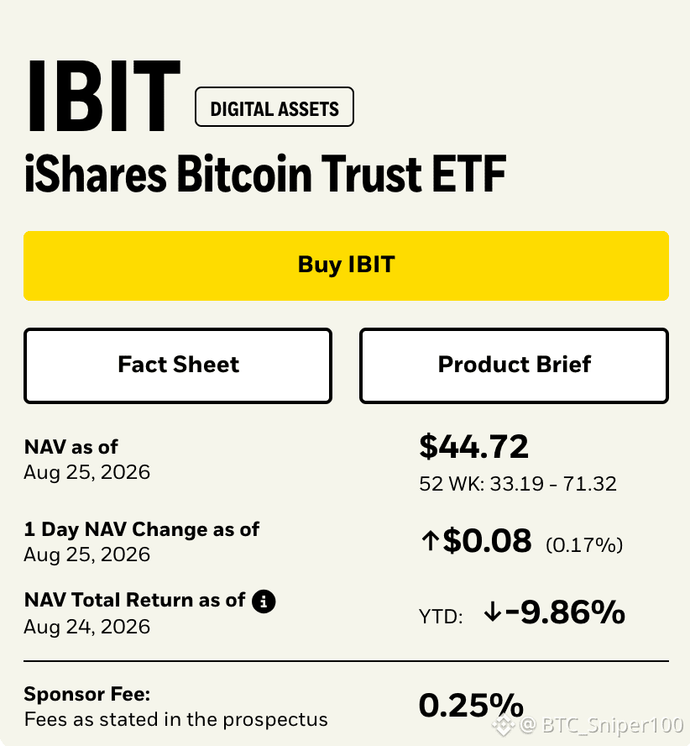The image size is (690, 746).
Task: Click the NAV Total Return info icon
Action: tap(264, 601)
